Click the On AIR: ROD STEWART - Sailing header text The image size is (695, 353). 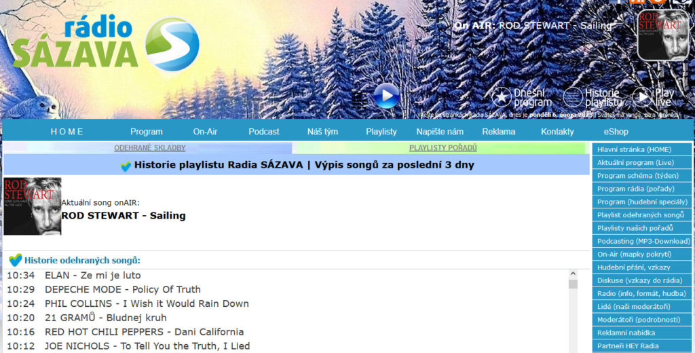pos(532,26)
